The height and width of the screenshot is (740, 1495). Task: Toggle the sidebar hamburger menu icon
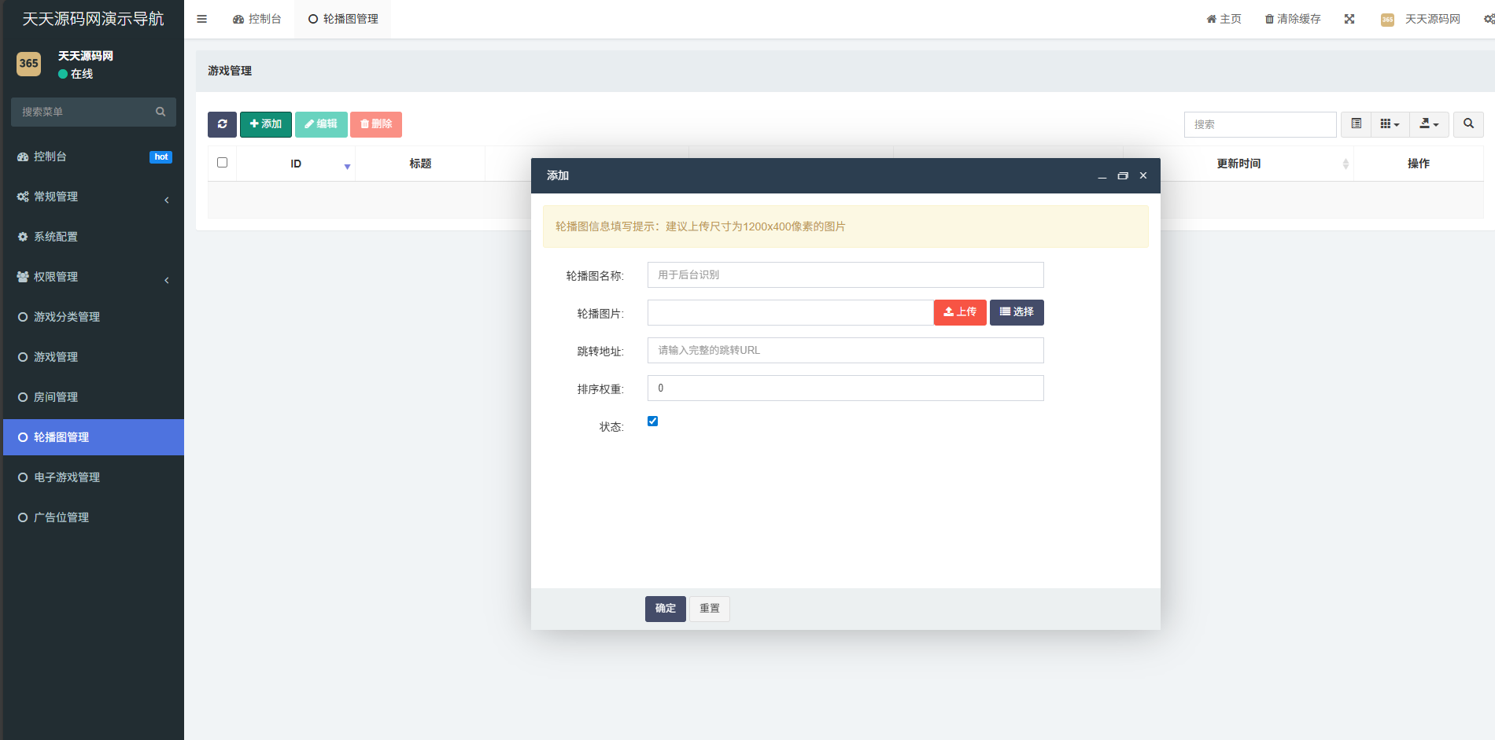tap(202, 19)
